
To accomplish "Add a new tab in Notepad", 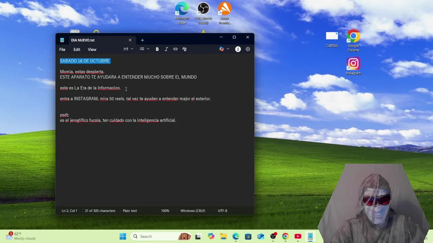I will point(142,40).
